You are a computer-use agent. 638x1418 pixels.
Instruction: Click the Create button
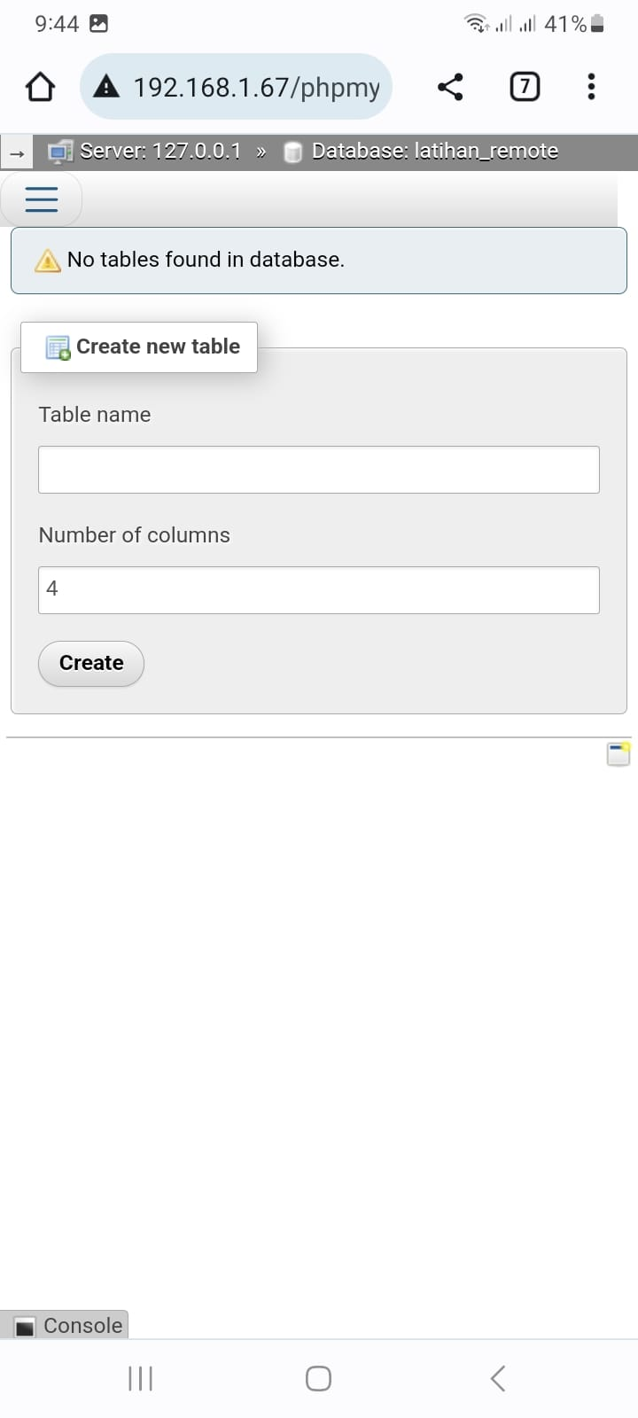[91, 664]
